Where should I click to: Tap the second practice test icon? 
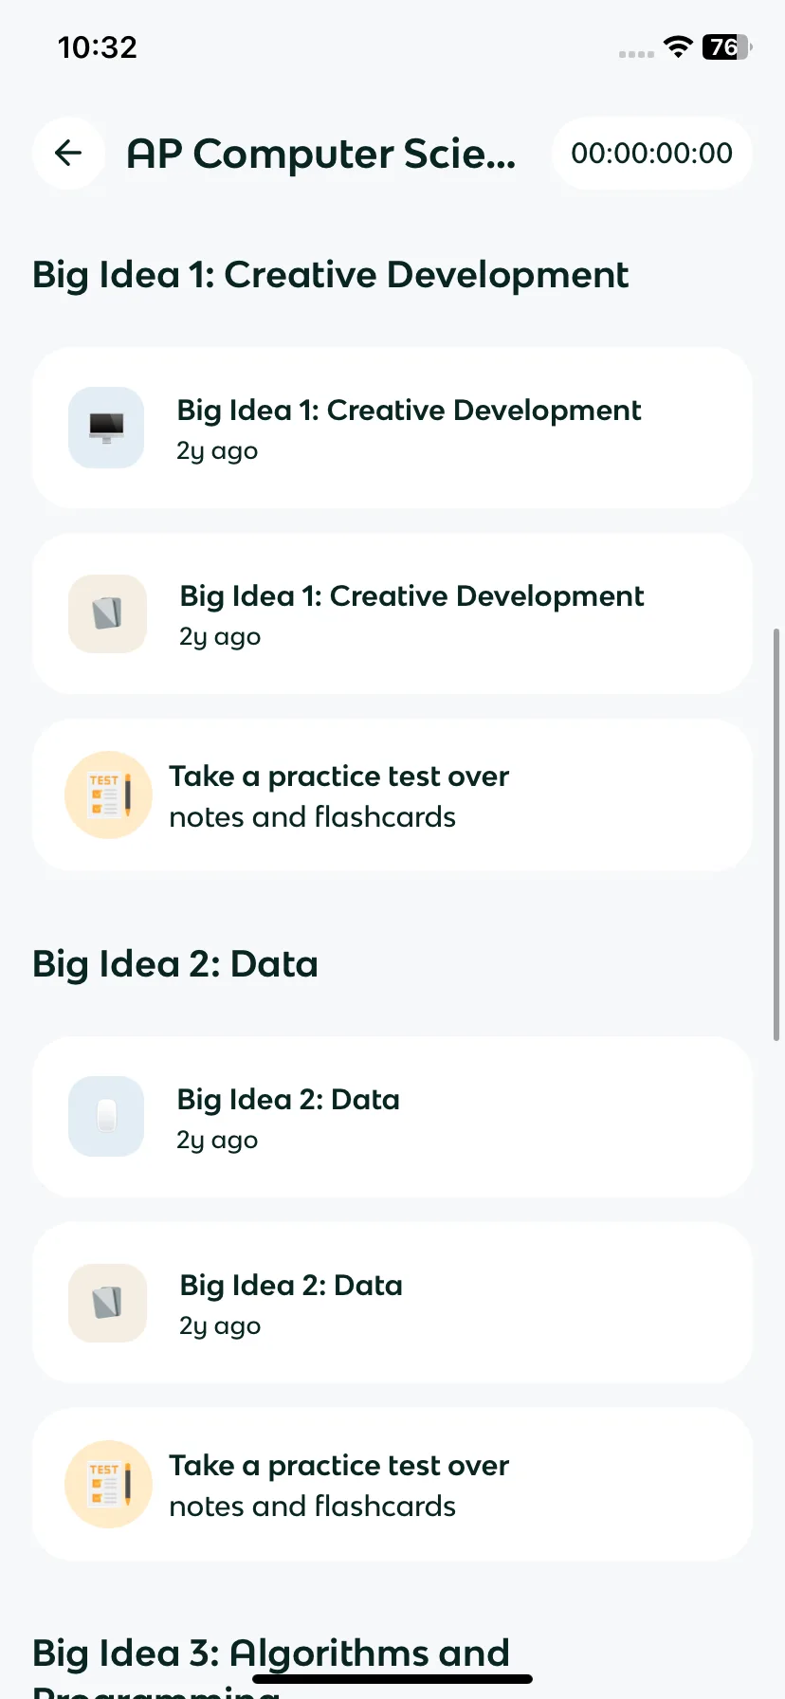pyautogui.click(x=108, y=1485)
